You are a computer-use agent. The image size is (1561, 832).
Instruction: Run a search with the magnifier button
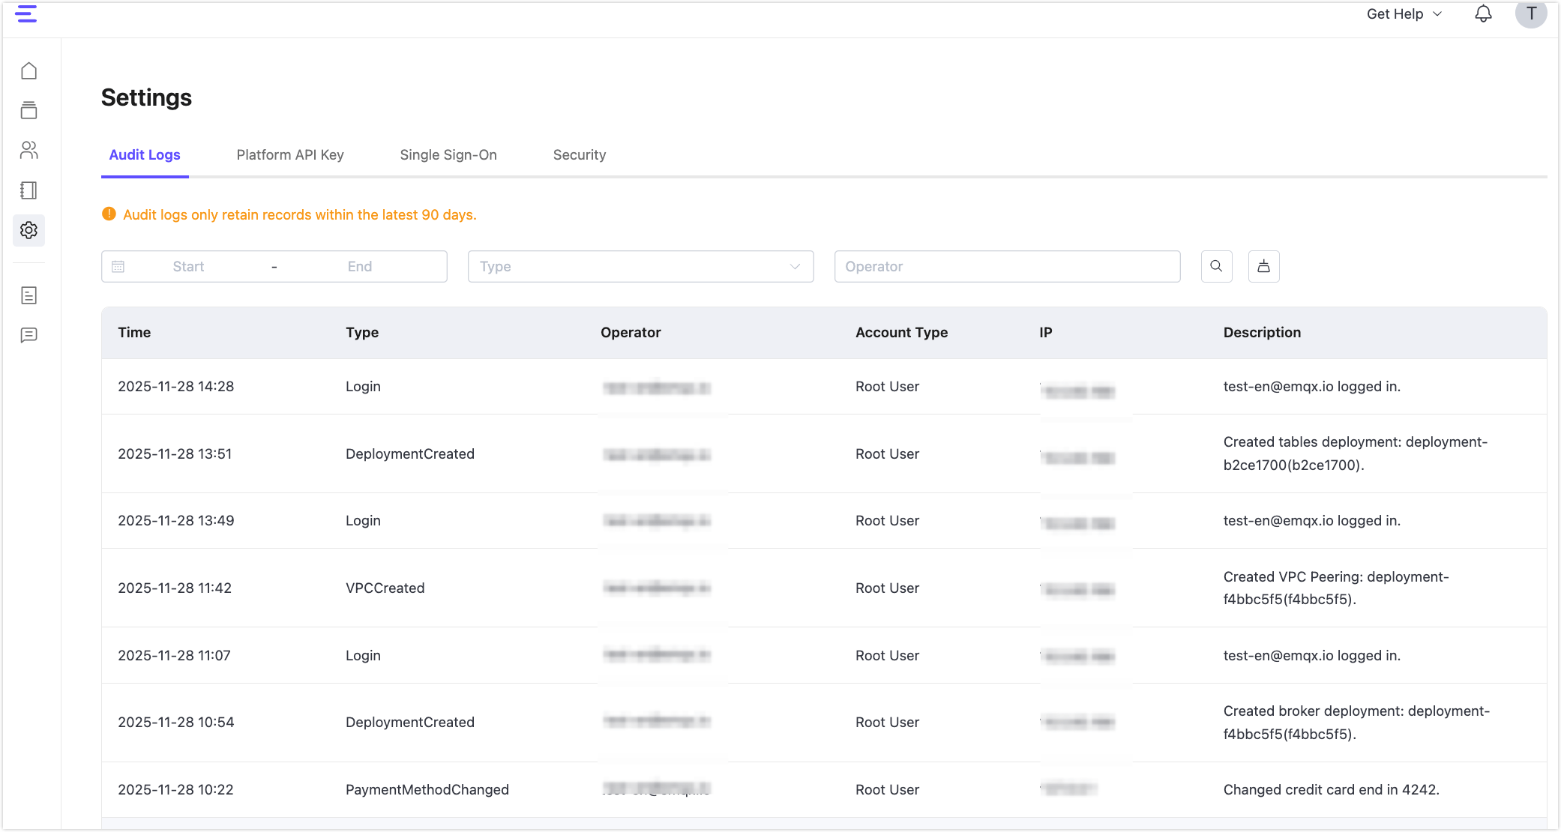(1216, 266)
